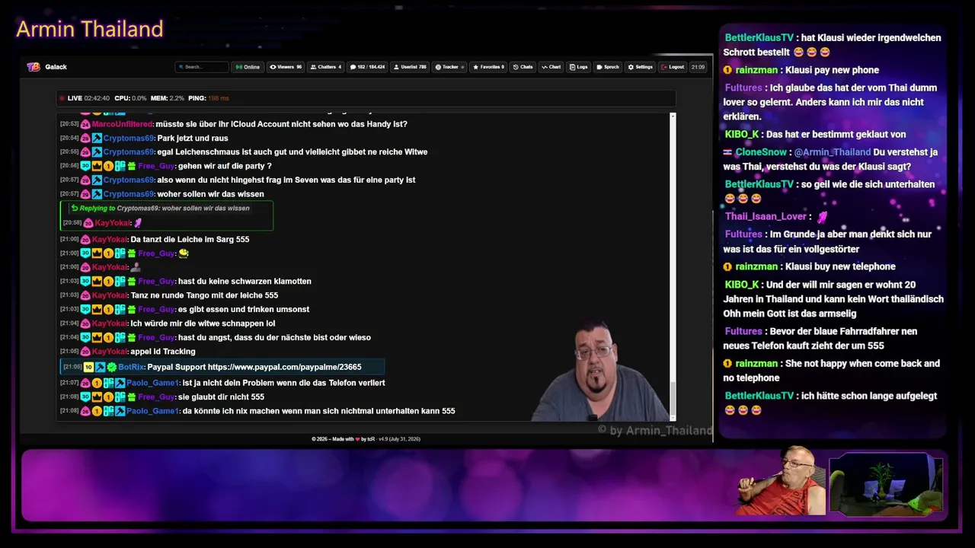Click username MarcoUnfiltered in chat
The width and height of the screenshot is (975, 548).
123,124
